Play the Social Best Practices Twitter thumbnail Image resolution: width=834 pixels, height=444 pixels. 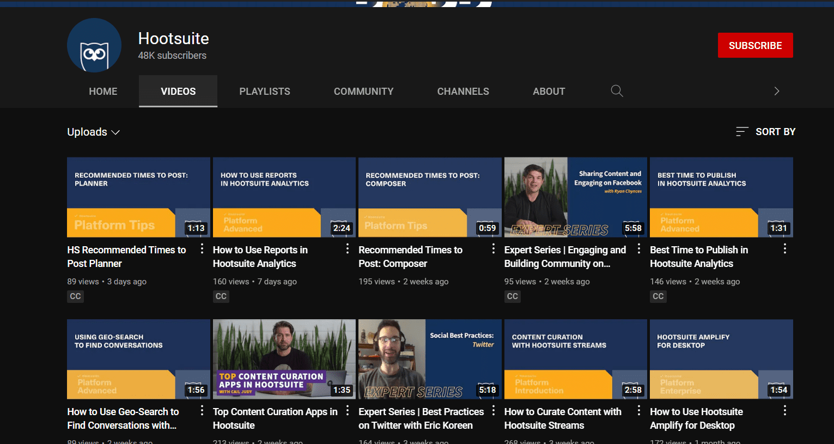430,359
